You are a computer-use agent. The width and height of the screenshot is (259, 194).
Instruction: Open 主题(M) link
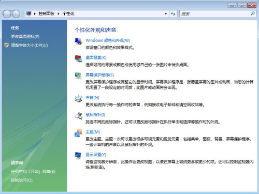(93, 132)
